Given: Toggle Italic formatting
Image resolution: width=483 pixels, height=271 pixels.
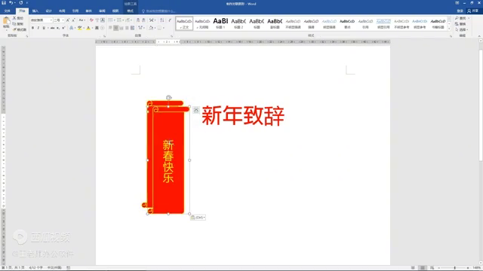Looking at the screenshot, I should [38, 28].
